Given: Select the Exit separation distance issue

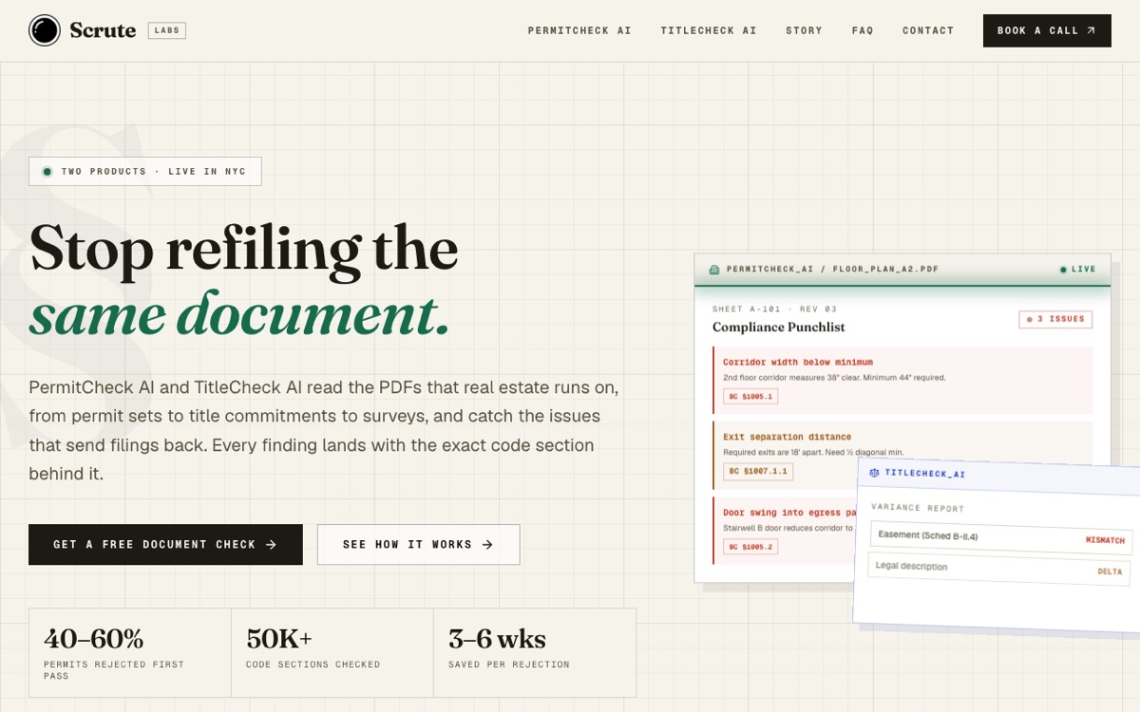Looking at the screenshot, I should point(902,455).
